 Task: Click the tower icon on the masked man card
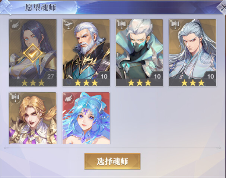[122, 25]
